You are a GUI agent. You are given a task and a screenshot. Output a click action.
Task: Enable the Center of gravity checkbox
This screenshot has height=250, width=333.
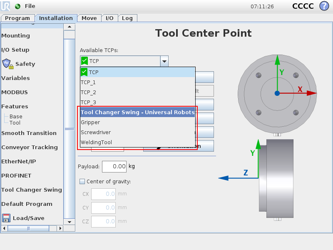coord(82,181)
